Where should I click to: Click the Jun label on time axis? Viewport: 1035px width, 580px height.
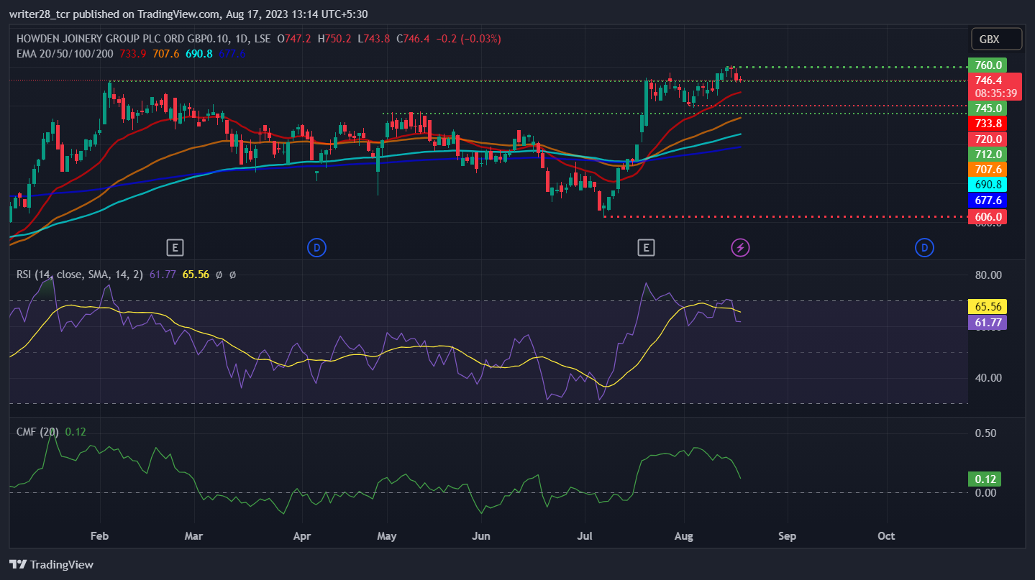tap(481, 535)
